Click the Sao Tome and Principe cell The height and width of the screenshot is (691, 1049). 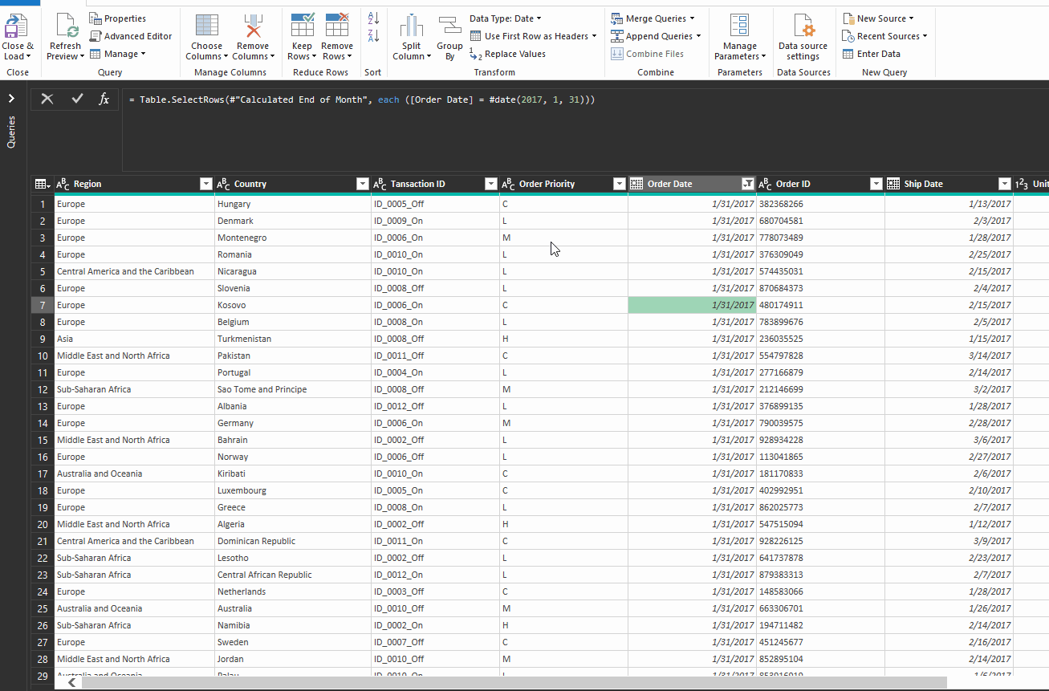[293, 389]
